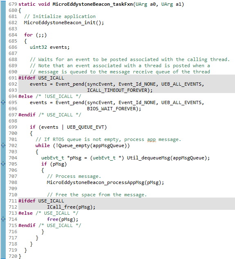Screen dimensions: 235x259
Task: Click the underlined word 'app' in comment
Action: point(151,140)
